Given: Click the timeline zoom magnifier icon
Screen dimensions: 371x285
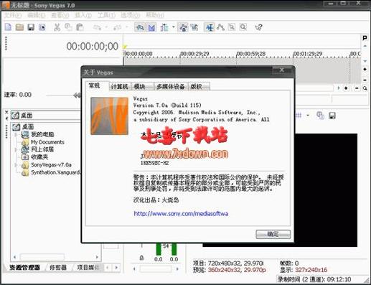Looking at the screenshot, I should pos(365,88).
